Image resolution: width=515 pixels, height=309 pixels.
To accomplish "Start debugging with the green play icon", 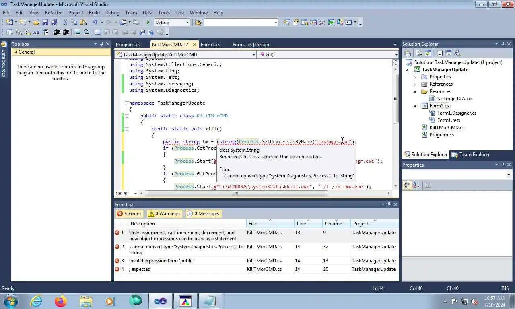I will (148, 23).
